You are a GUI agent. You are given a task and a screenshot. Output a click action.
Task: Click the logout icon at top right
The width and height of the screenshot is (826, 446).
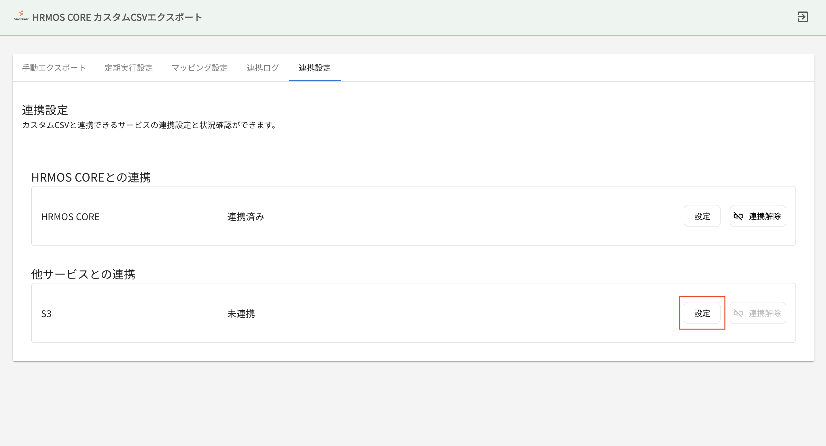pos(803,17)
